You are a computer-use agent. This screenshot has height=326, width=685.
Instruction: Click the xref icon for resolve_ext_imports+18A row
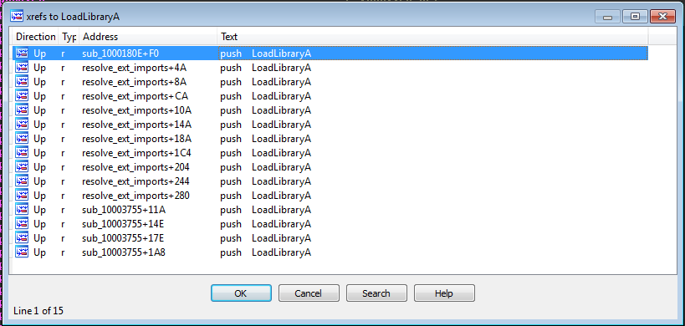coord(22,139)
